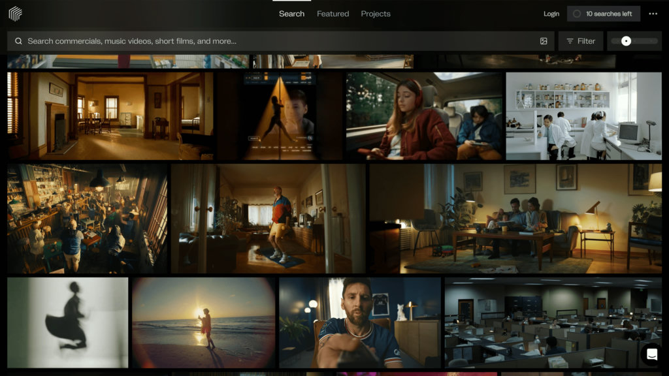Viewport: 669px width, 376px height.
Task: Open the bearded man pointing remote thumbnail
Action: [360, 322]
